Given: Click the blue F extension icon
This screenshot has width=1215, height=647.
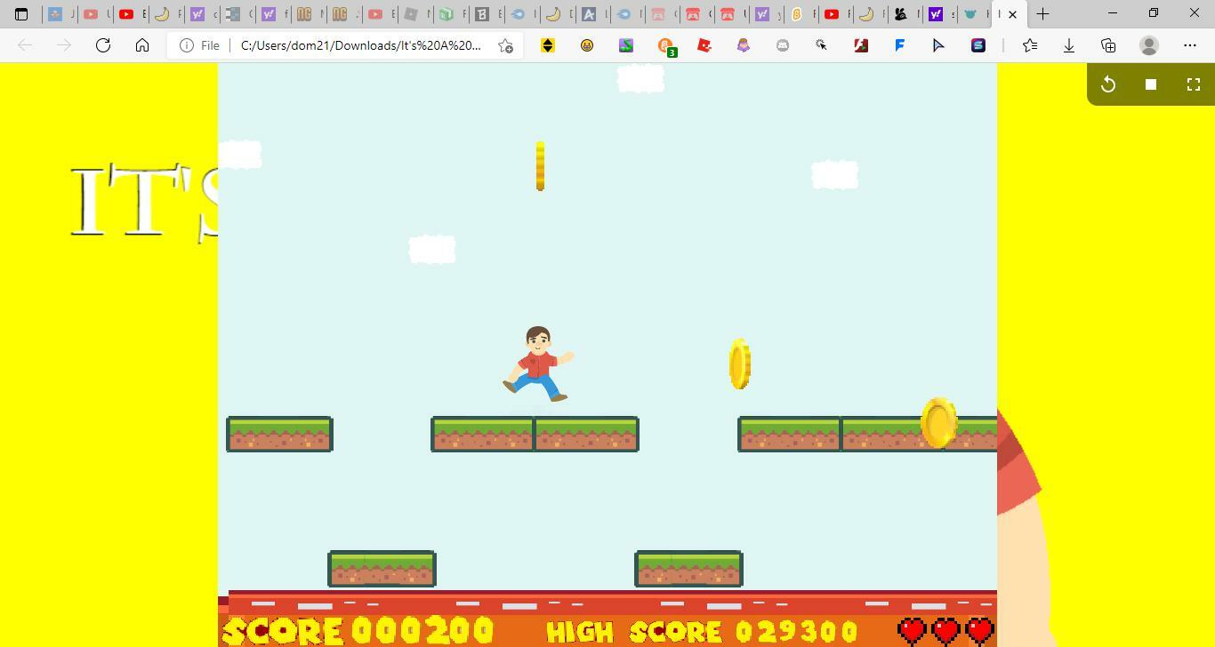Looking at the screenshot, I should point(900,45).
